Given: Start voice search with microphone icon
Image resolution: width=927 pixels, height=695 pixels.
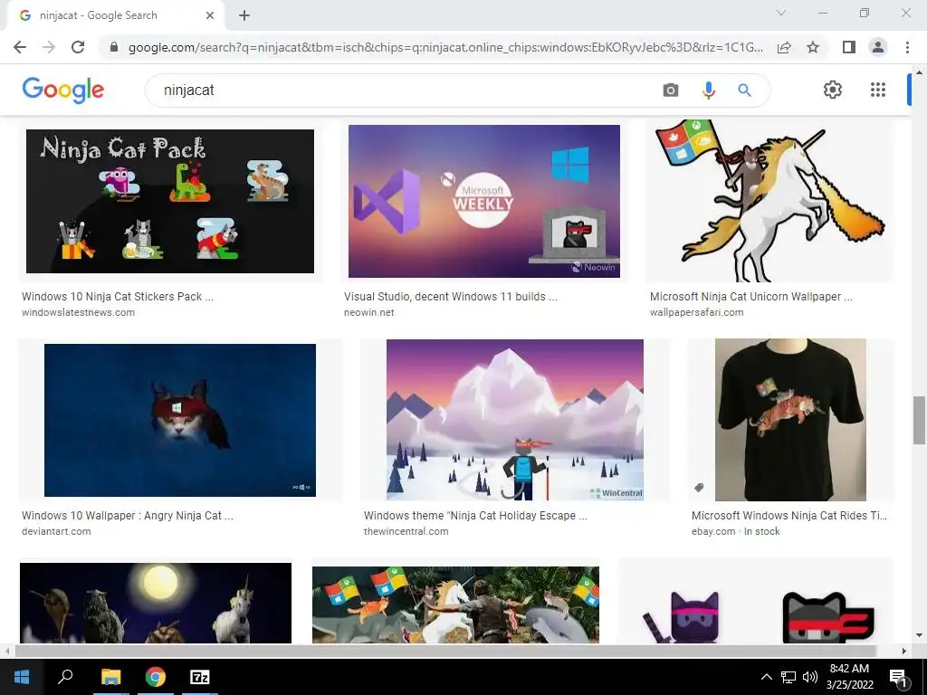Looking at the screenshot, I should 708,90.
